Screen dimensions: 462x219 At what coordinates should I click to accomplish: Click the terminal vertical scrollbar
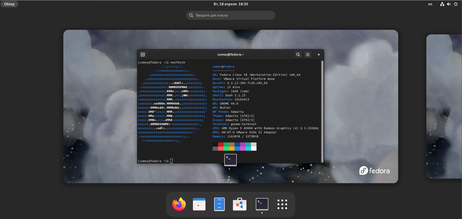[x=322, y=111]
